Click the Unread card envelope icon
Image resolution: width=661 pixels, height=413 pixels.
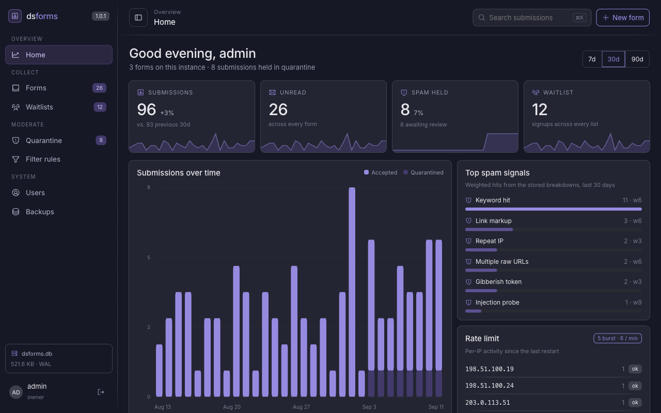coord(272,92)
